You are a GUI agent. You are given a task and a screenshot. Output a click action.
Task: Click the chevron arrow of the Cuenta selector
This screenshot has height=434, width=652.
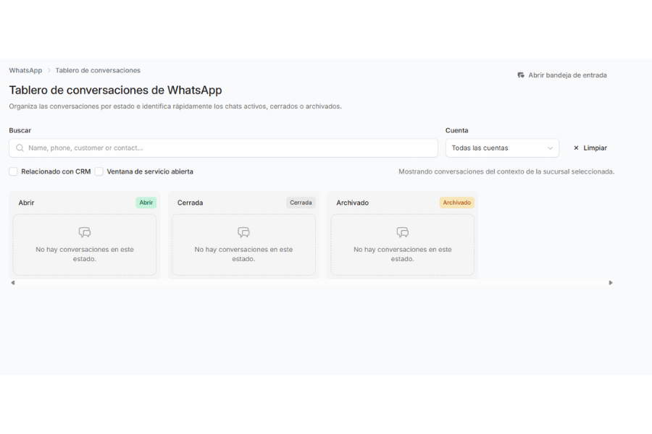[x=550, y=148]
